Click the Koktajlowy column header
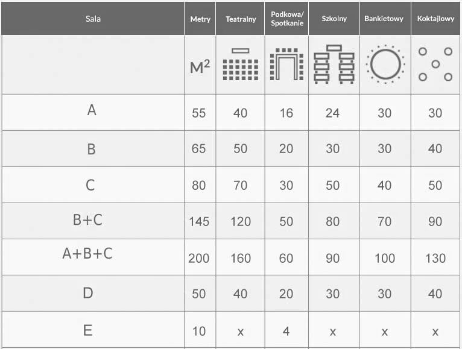Screen dimensions: 462x349 tap(435, 19)
